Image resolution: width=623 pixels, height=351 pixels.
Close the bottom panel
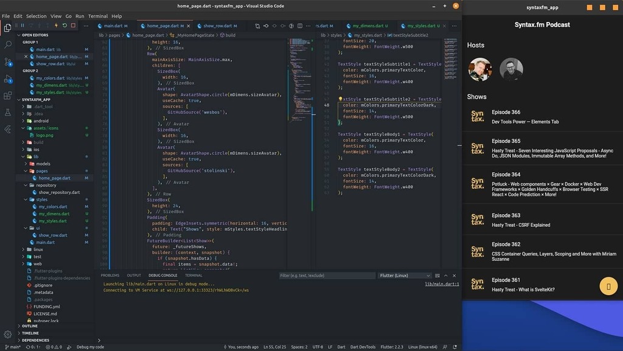(x=454, y=276)
